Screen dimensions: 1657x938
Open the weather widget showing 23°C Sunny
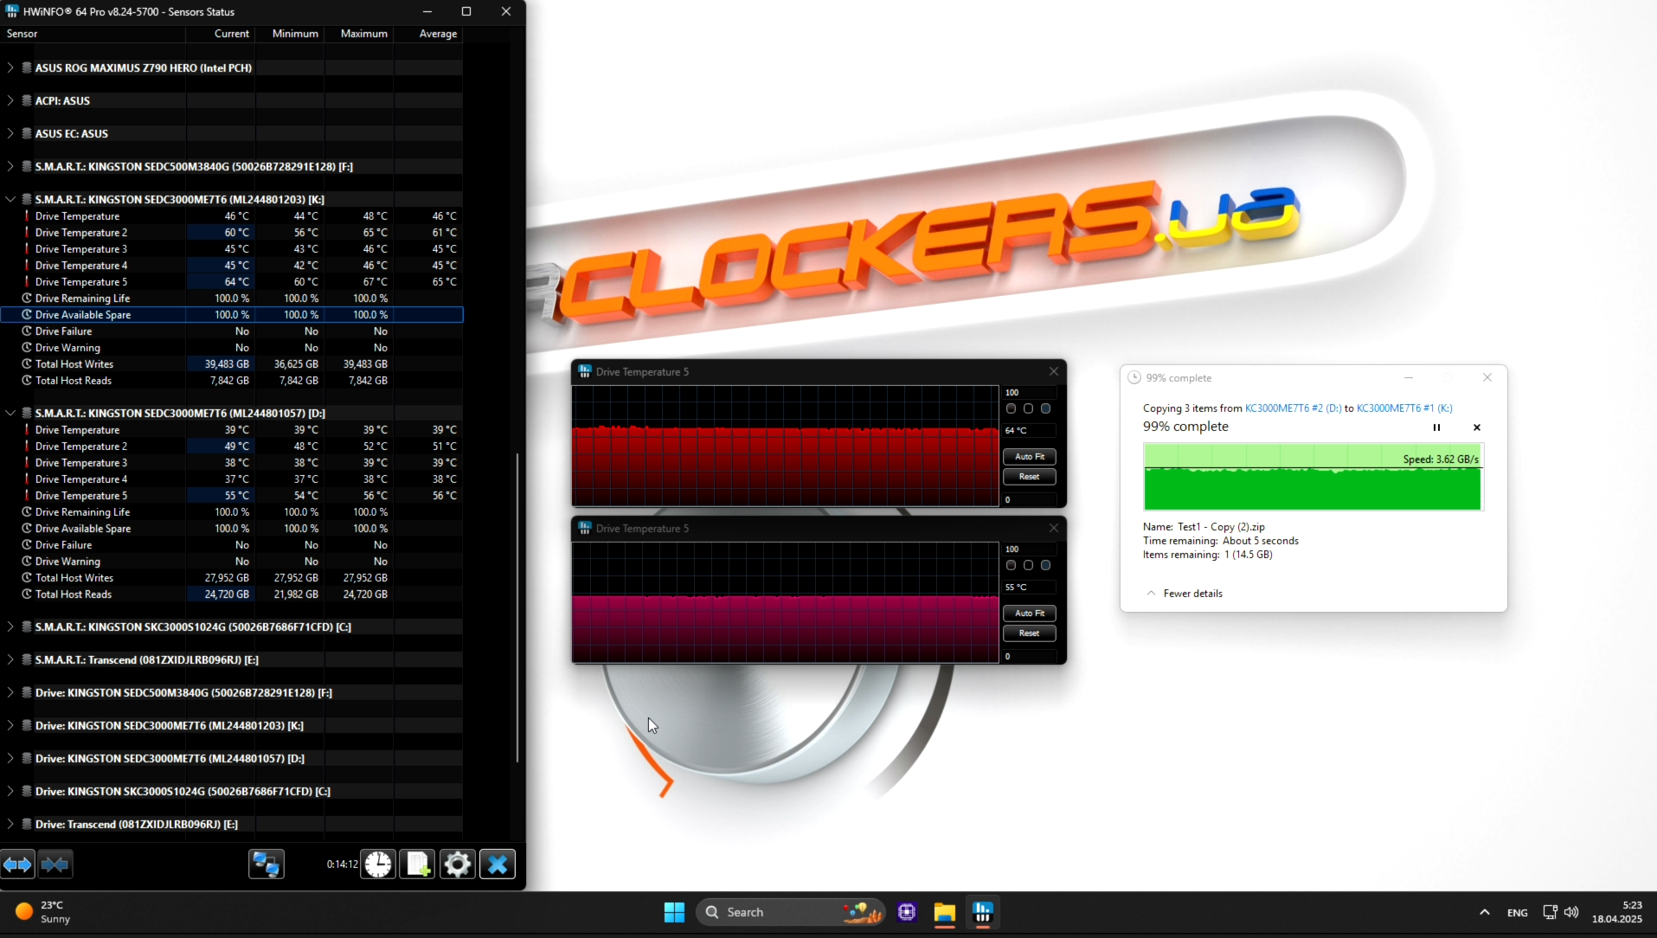coord(43,912)
